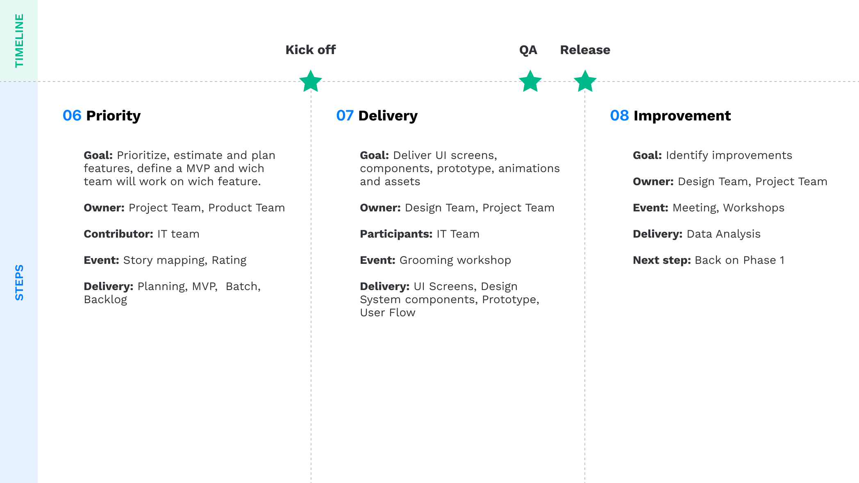Click the green star under Kick off
This screenshot has width=859, height=483.
coord(311,81)
